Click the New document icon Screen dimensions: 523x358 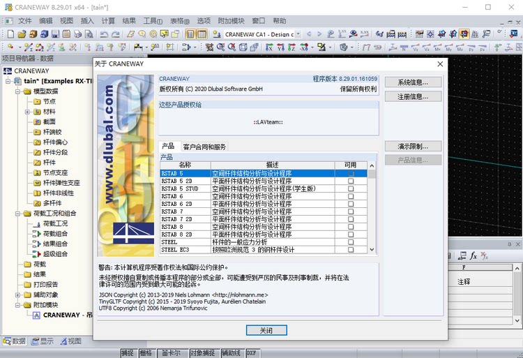[10, 34]
